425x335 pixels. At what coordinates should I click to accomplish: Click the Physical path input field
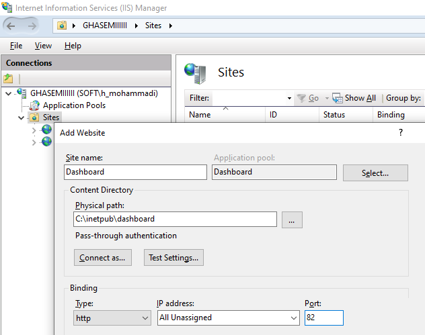175,219
